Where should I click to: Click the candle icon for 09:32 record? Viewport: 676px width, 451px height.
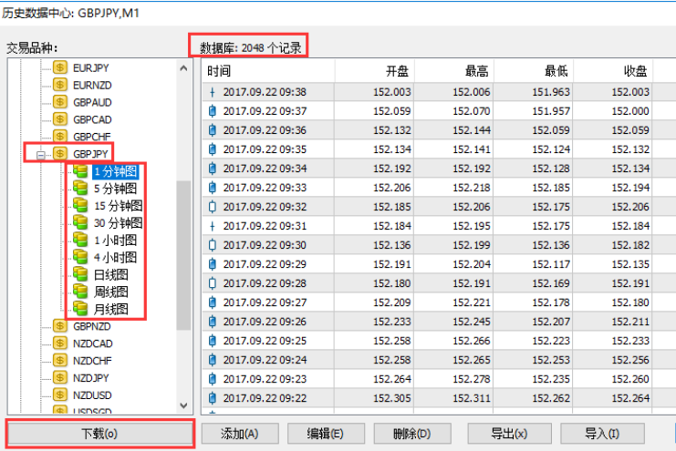pos(213,207)
